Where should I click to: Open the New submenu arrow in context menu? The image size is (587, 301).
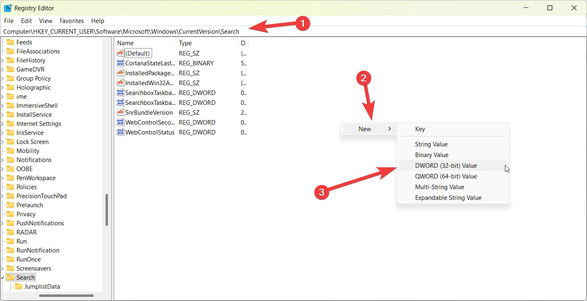click(390, 129)
